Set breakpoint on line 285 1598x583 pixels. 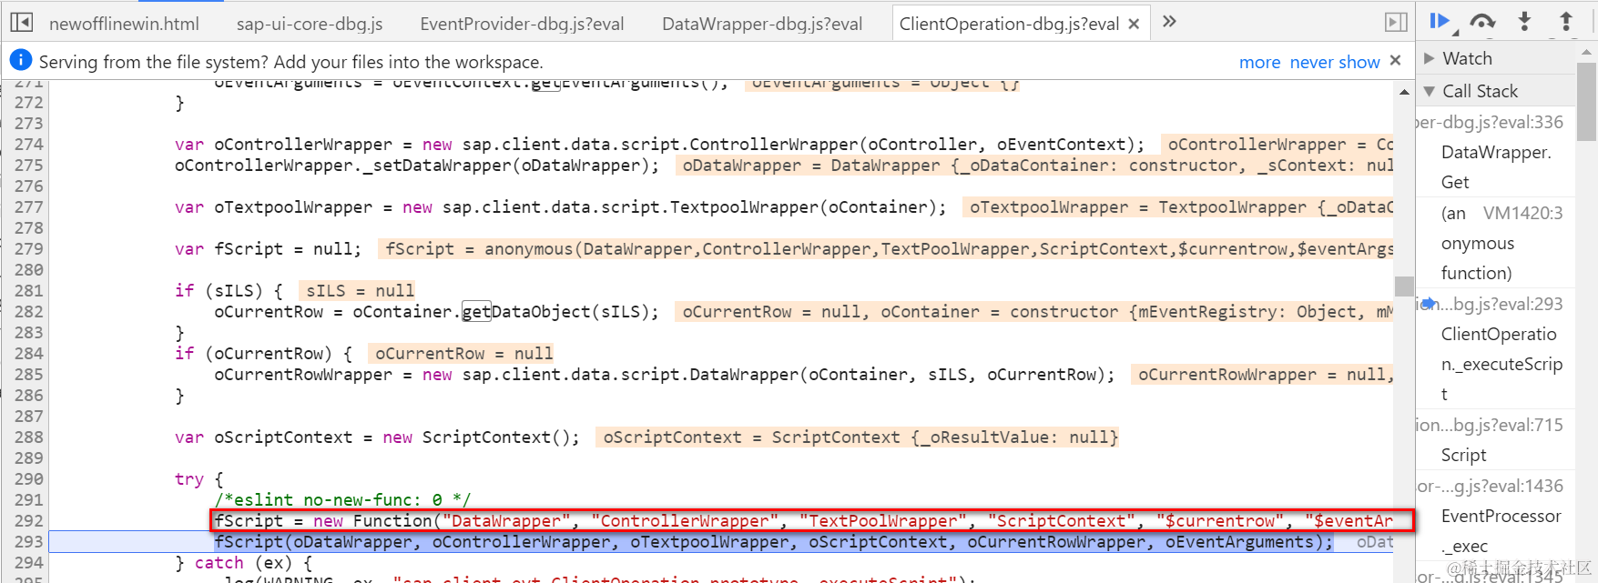28,374
